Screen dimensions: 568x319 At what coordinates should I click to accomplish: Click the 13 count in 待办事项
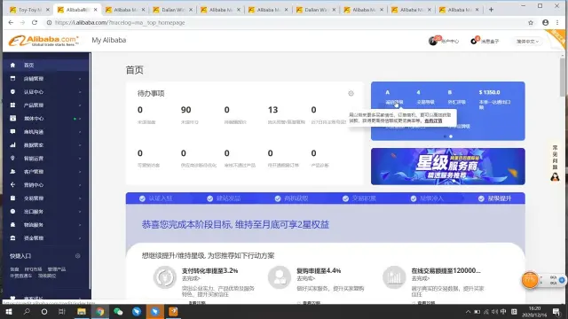pos(272,110)
